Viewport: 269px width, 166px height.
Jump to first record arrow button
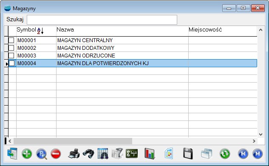243,154
